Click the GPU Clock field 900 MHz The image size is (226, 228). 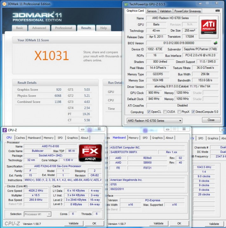point(154,92)
